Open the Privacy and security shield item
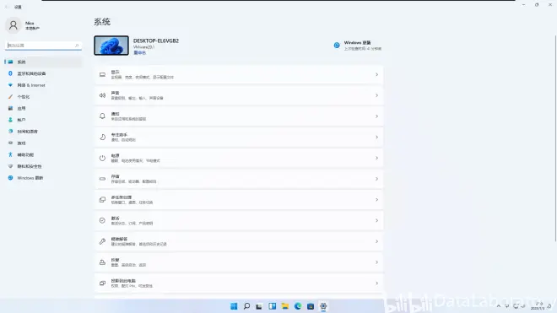557x313 pixels. click(43, 166)
